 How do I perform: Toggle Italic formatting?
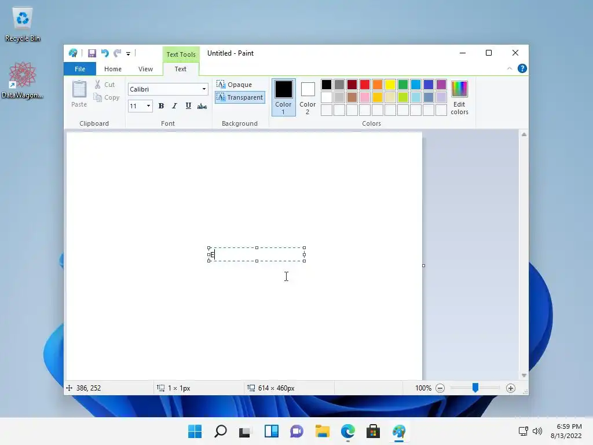(174, 106)
